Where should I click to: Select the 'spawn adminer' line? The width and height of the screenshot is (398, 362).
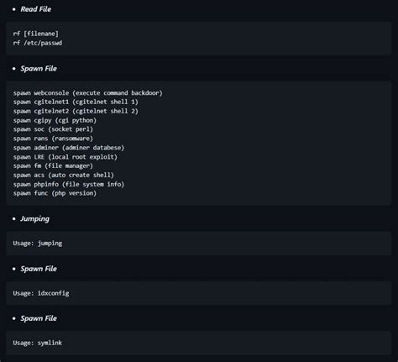69,148
